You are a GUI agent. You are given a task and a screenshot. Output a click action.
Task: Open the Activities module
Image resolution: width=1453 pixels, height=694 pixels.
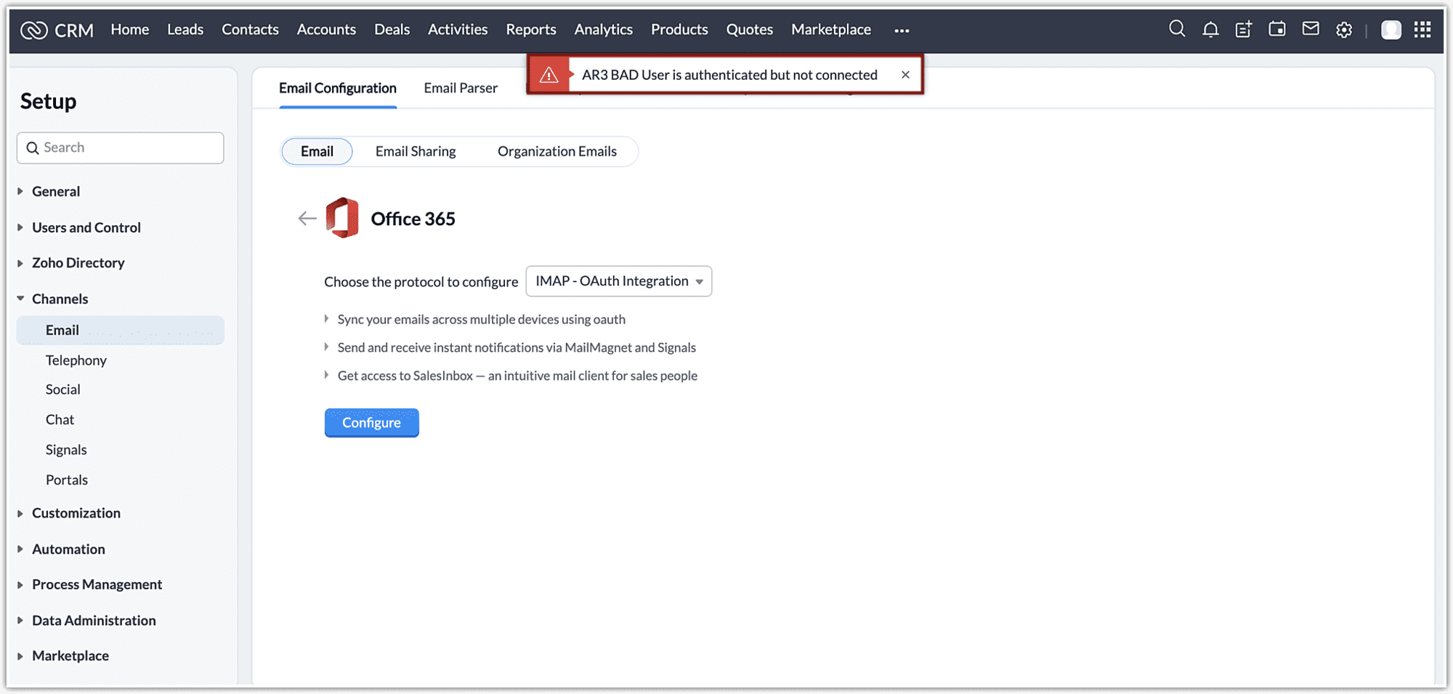[458, 30]
